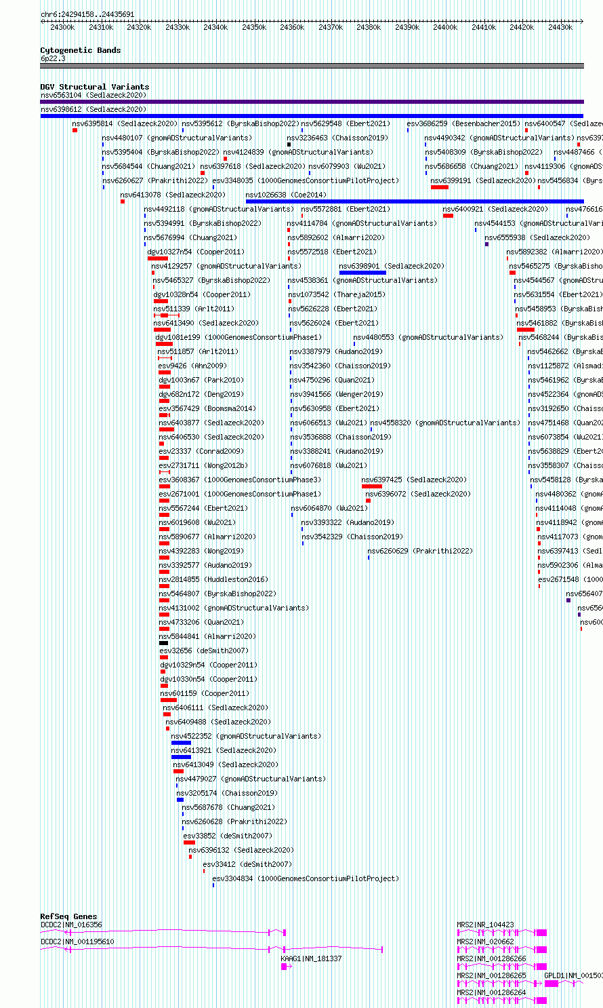
Task: Click nsv5629548 (Ebert2021) label
Action: pyautogui.click(x=346, y=123)
